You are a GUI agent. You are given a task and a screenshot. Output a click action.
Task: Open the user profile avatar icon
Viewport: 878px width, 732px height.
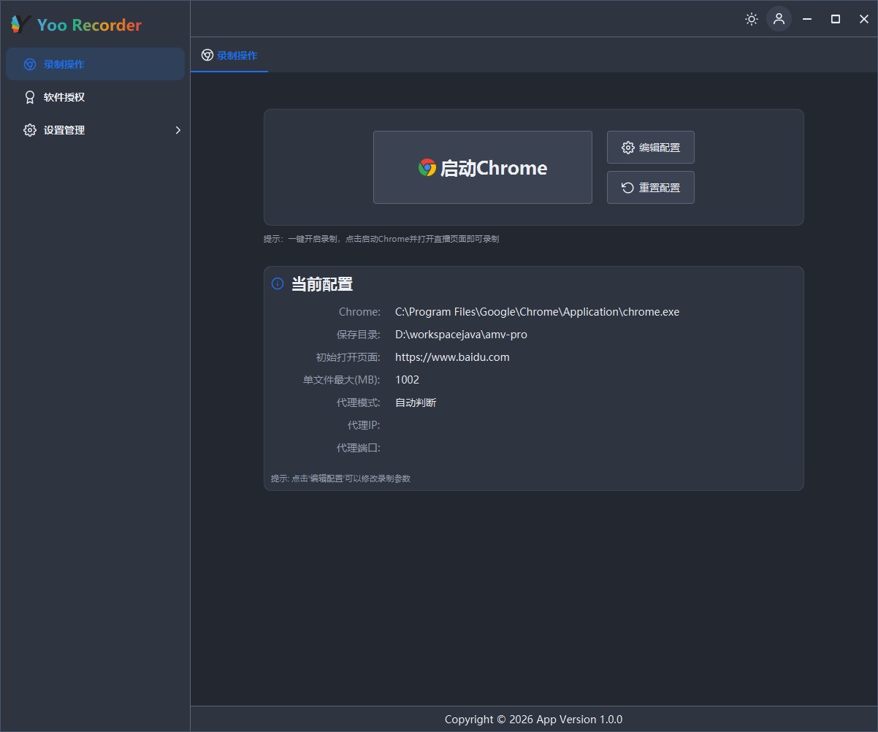click(x=779, y=19)
